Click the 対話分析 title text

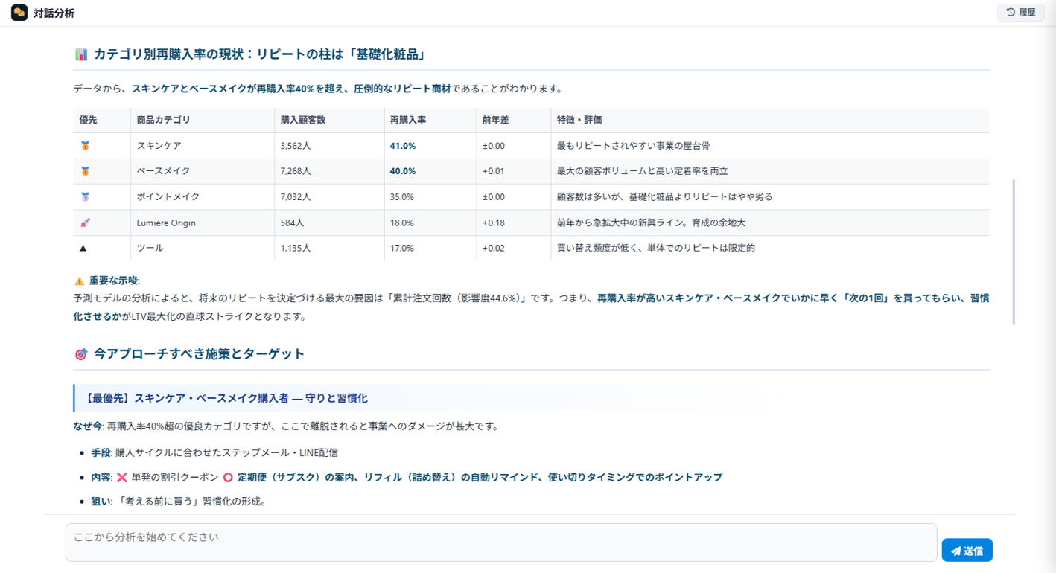tap(54, 13)
